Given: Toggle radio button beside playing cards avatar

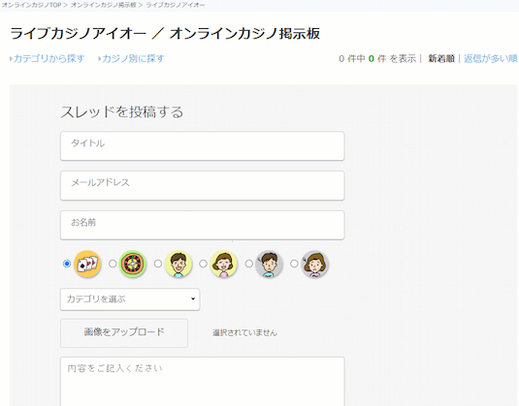Looking at the screenshot, I should pos(67,264).
